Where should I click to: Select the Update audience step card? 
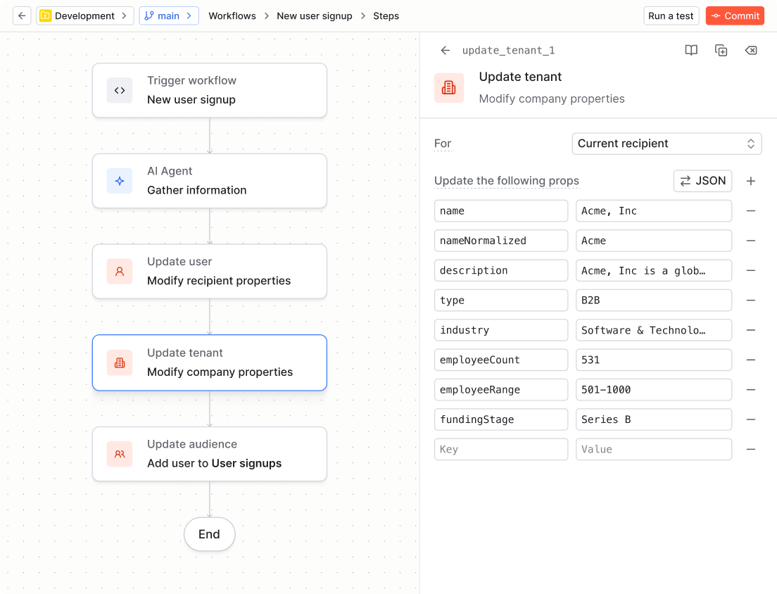pyautogui.click(x=210, y=454)
